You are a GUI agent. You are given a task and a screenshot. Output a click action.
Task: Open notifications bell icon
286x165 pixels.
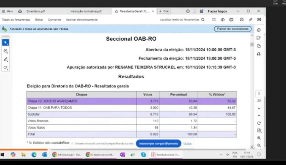pyautogui.click(x=195, y=11)
